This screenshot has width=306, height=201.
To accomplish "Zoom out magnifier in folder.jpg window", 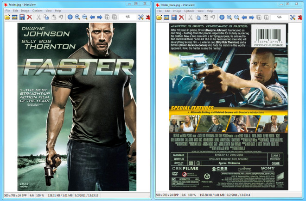I will pyautogui.click(x=85, y=17).
